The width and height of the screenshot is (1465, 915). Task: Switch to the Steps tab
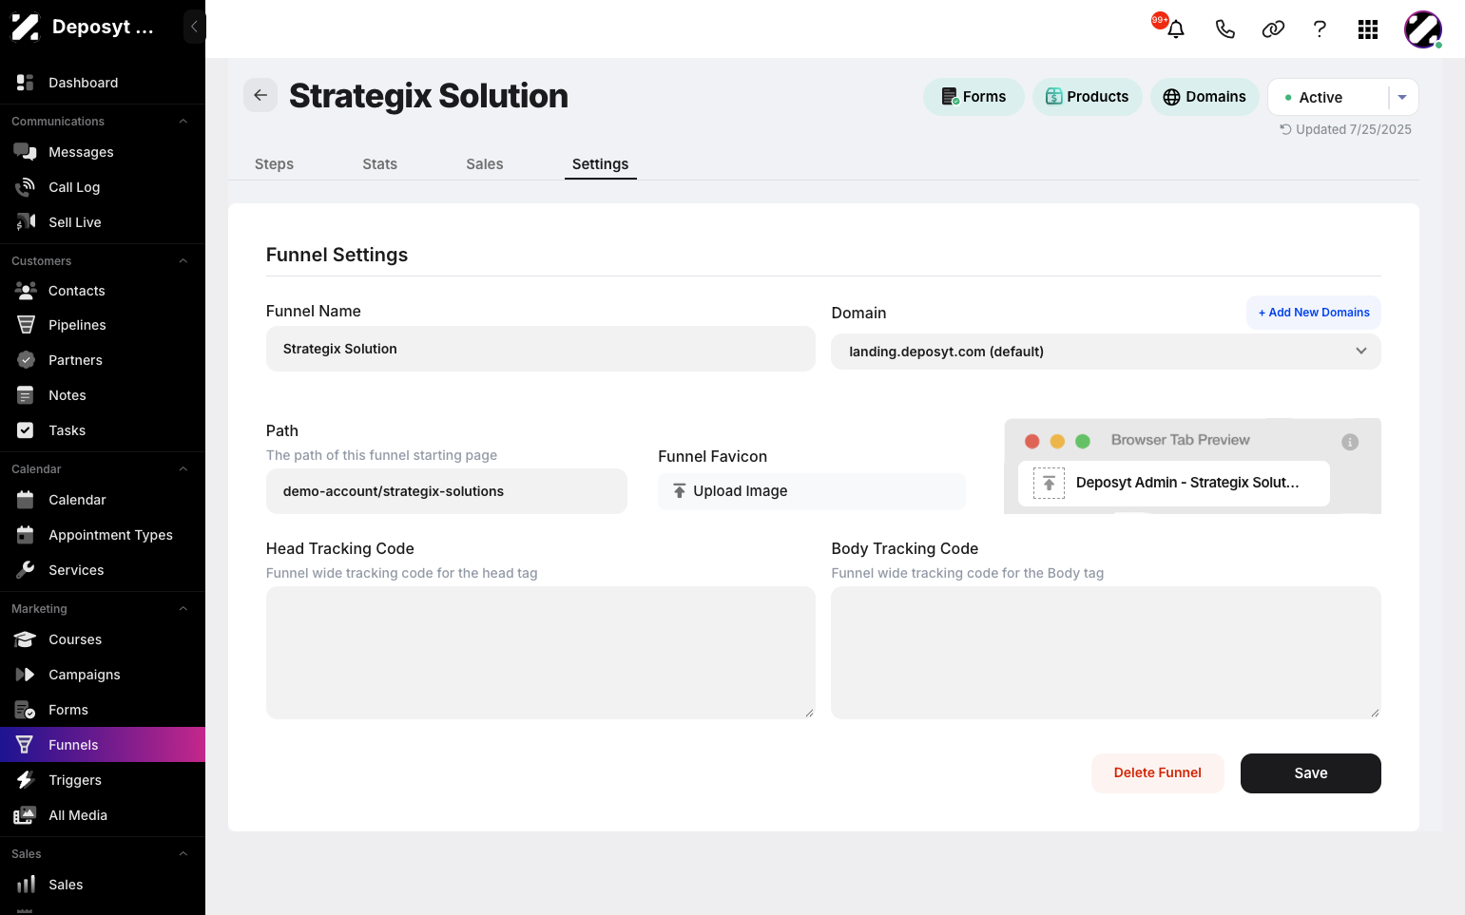[274, 164]
